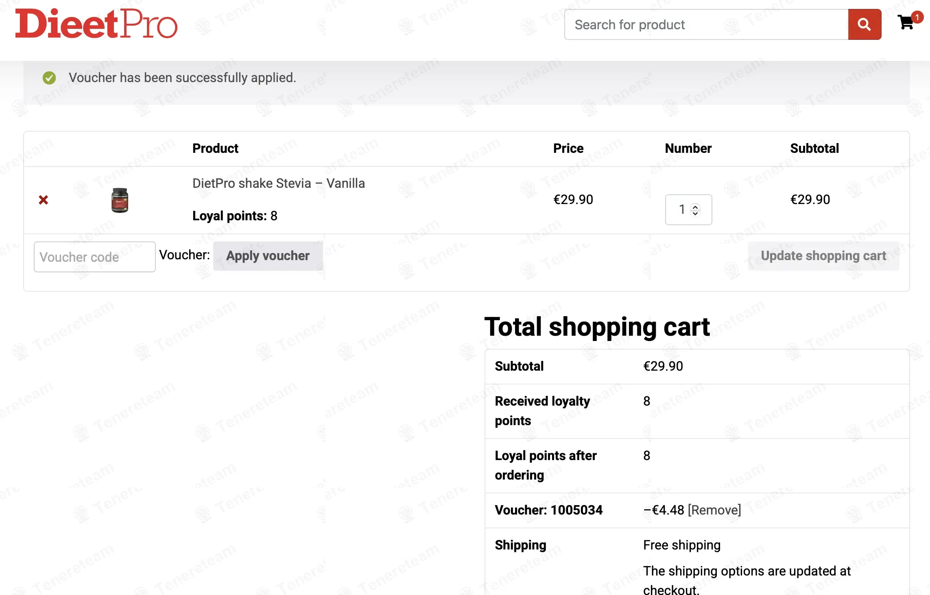The width and height of the screenshot is (930, 595).
Task: Click the cart item count badge
Action: 917,17
